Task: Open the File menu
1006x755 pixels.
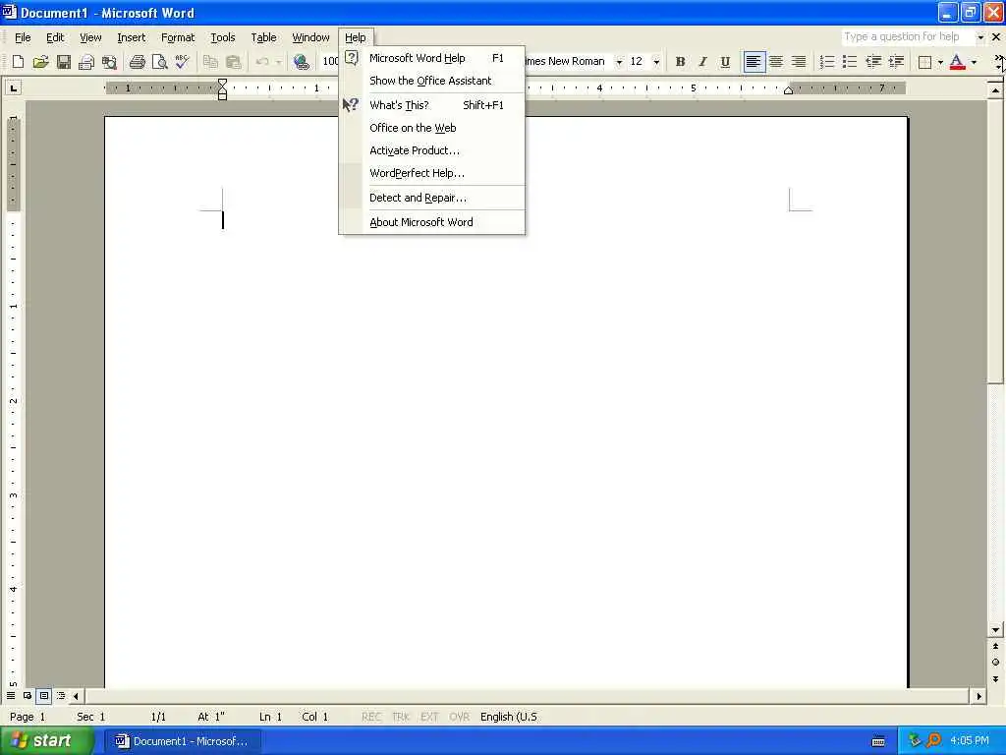Action: 23,37
